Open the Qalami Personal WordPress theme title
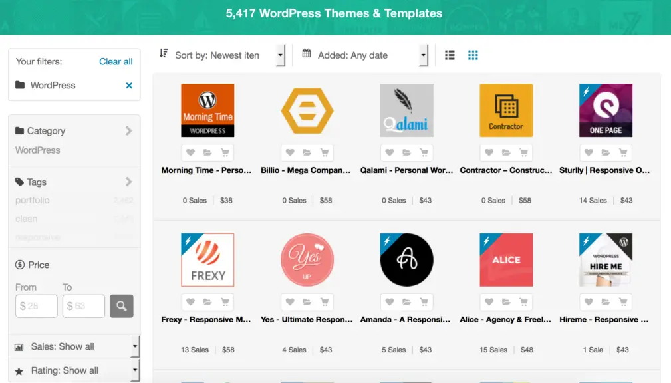This screenshot has width=671, height=383. point(406,170)
